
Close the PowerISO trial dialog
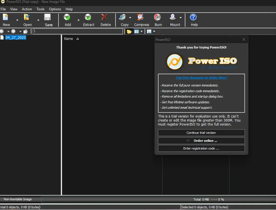244,39
